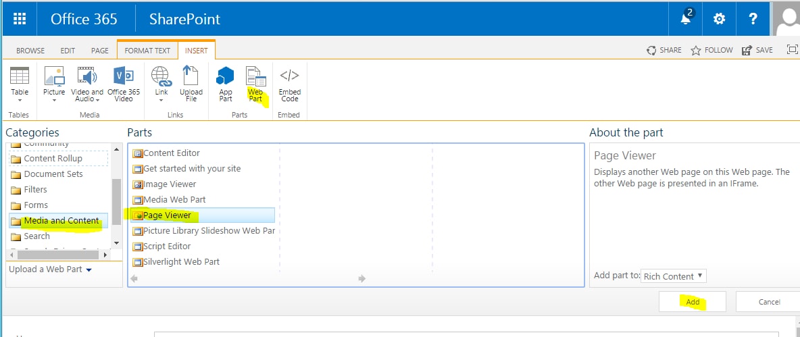Click the categories horizontal scroll right arrow
This screenshot has width=800, height=337.
pos(105,255)
